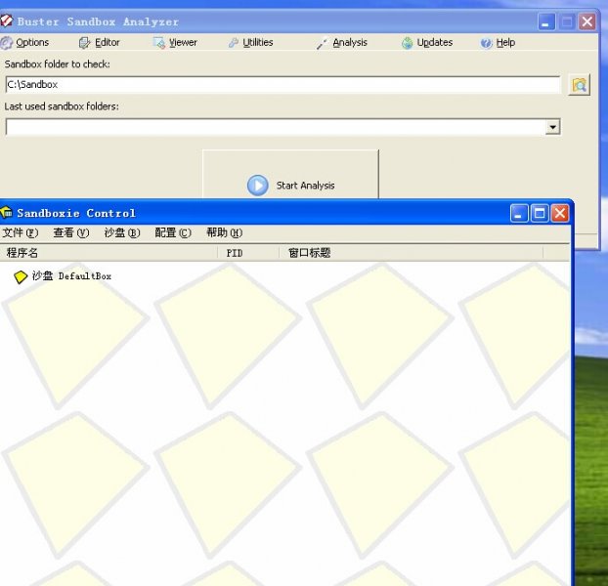The height and width of the screenshot is (586, 608).
Task: Browse for sandbox folder with folder-search icon
Action: pos(580,84)
